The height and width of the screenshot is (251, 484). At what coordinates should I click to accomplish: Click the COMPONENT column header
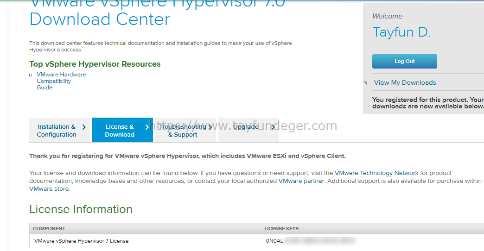tap(49, 228)
